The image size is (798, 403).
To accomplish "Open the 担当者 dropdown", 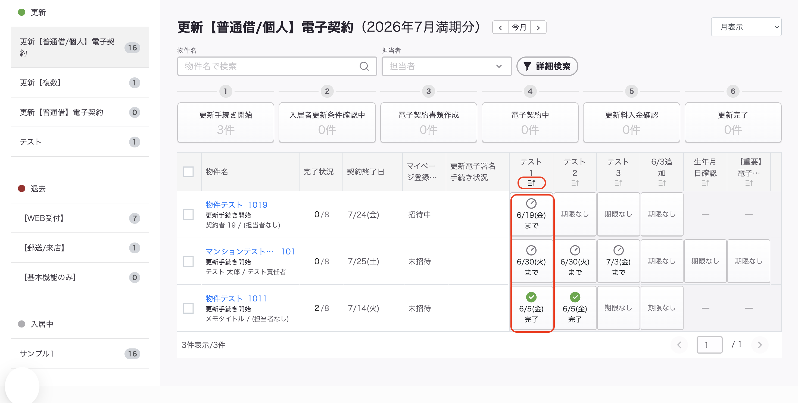I will click(446, 66).
